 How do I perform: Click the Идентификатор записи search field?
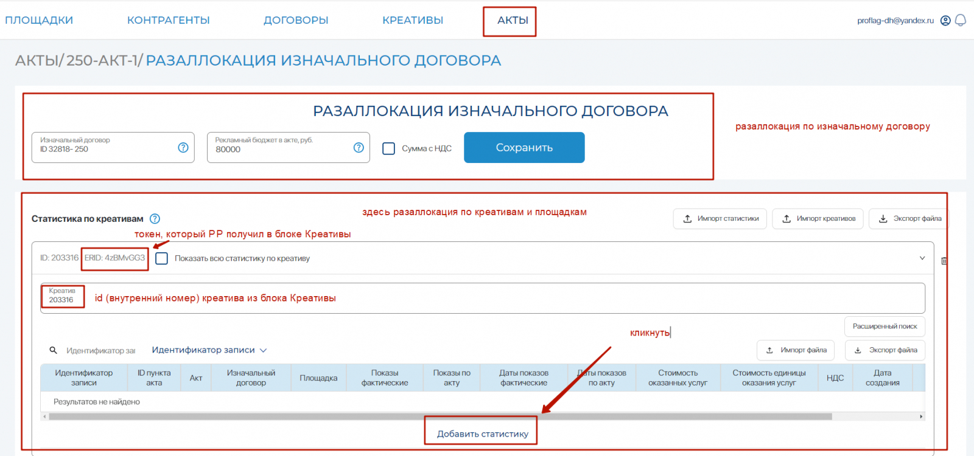(x=100, y=351)
